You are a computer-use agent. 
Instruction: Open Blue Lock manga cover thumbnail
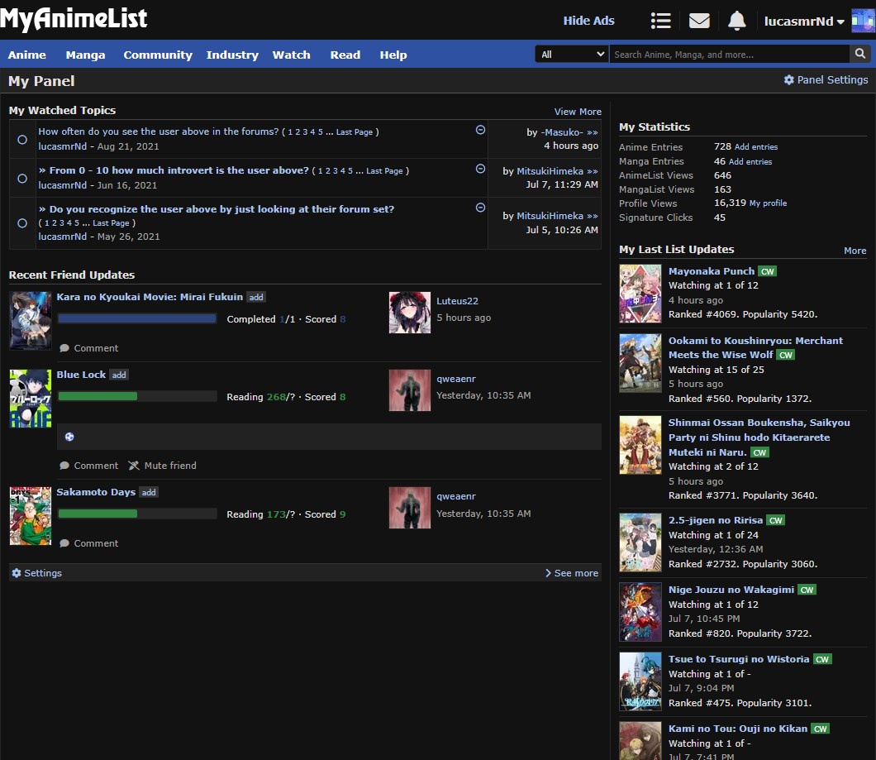[31, 398]
